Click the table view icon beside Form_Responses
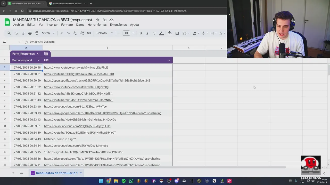330x185 pixels. (46, 54)
